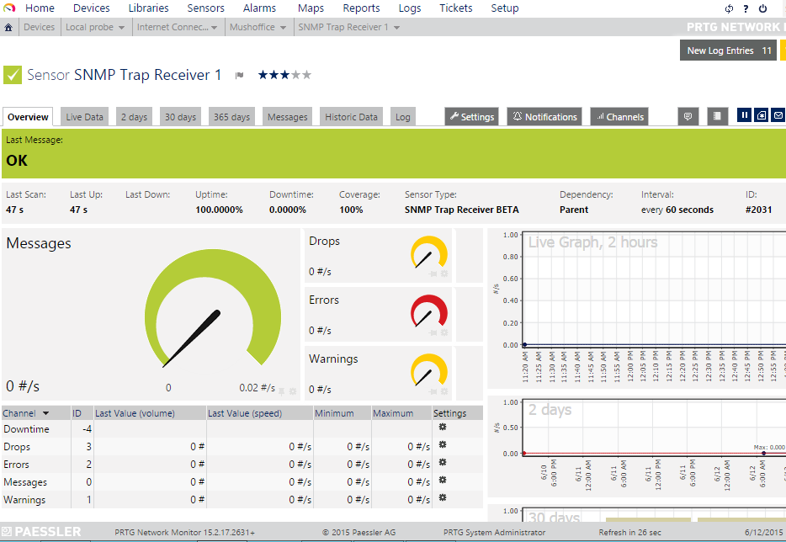Viewport: 786px width, 542px height.
Task: Open the Channels button
Action: [x=619, y=117]
